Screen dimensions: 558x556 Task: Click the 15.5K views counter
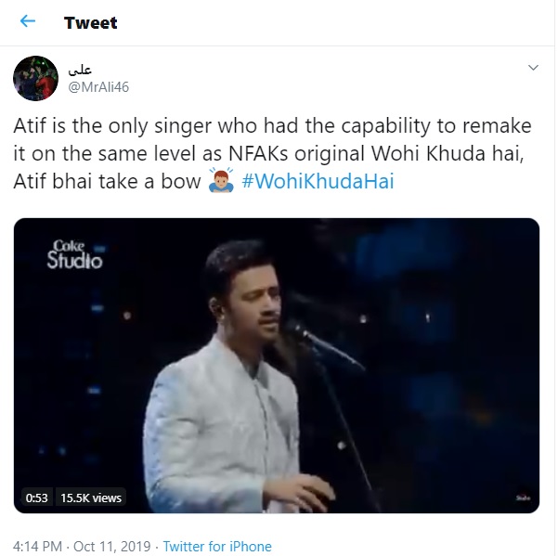[x=91, y=498]
